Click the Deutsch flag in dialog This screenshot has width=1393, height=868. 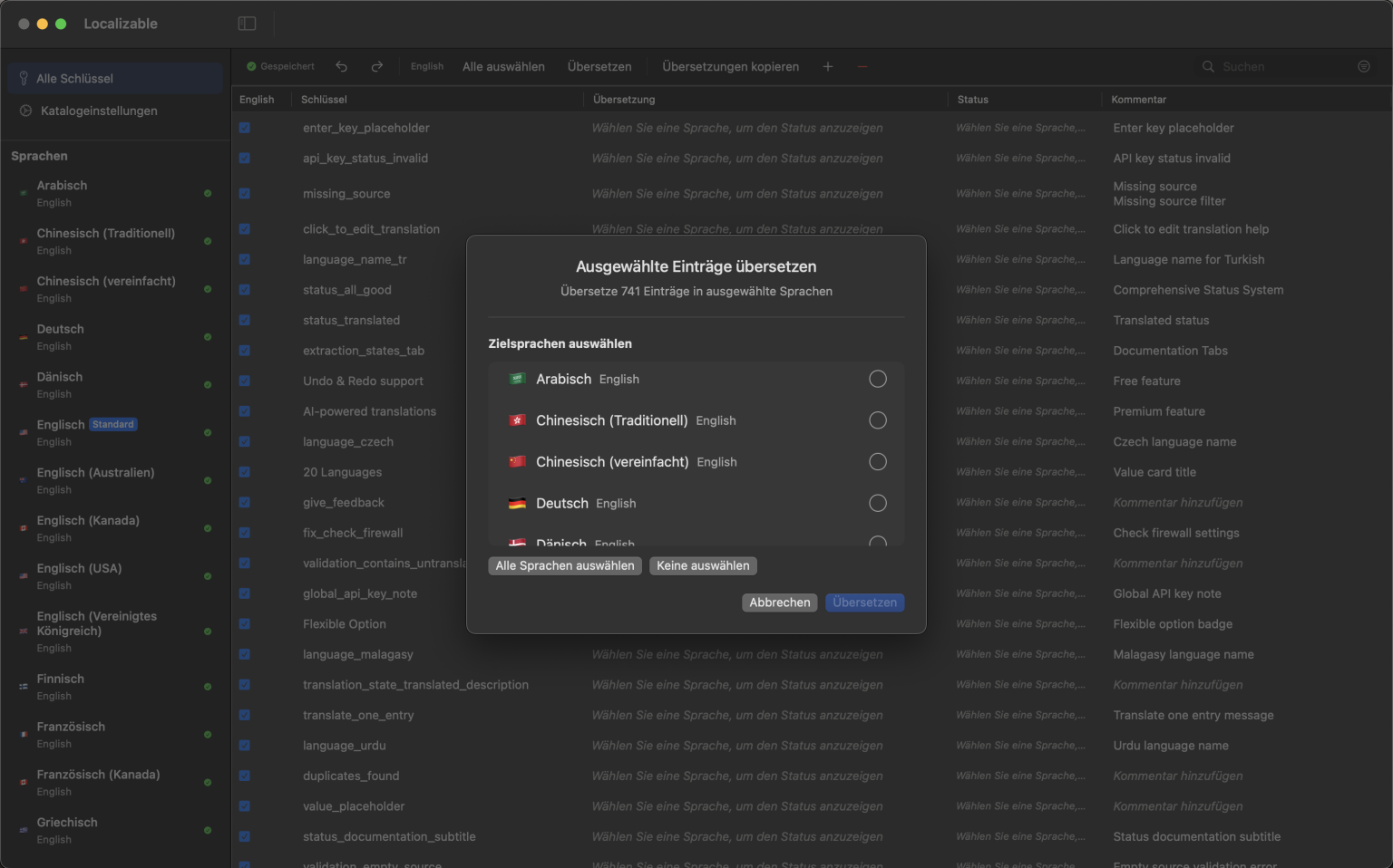point(517,503)
